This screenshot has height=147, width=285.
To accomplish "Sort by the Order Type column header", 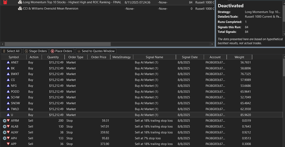I will [x=76, y=57].
